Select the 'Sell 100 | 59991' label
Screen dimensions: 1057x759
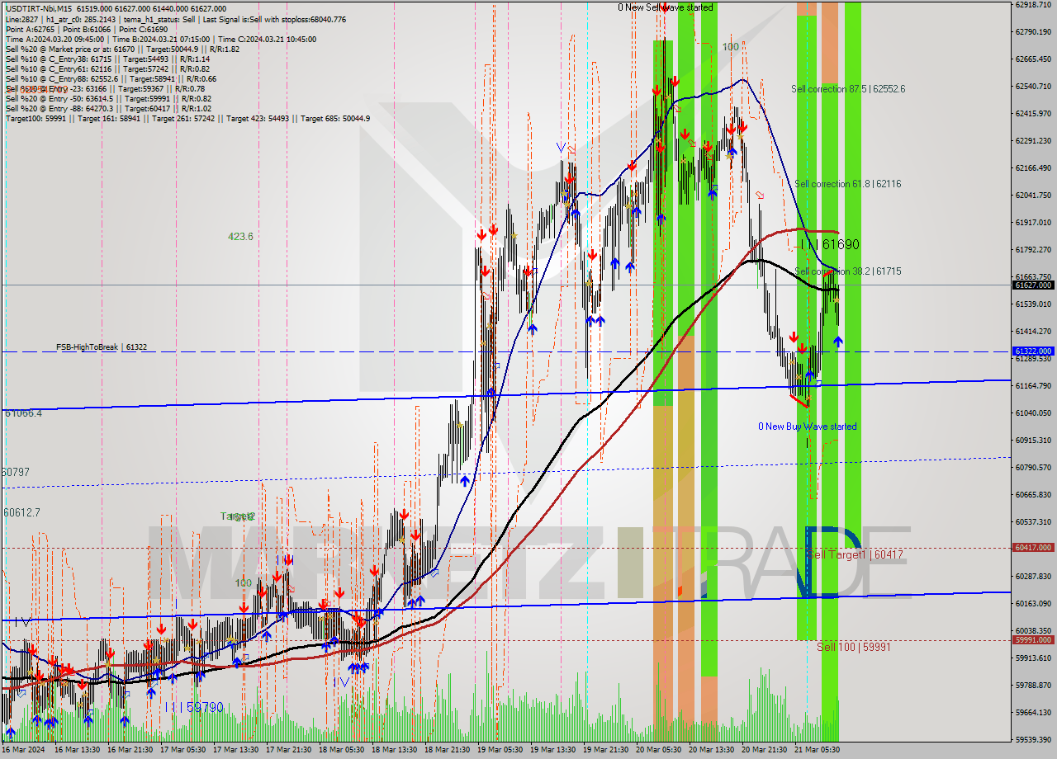854,647
